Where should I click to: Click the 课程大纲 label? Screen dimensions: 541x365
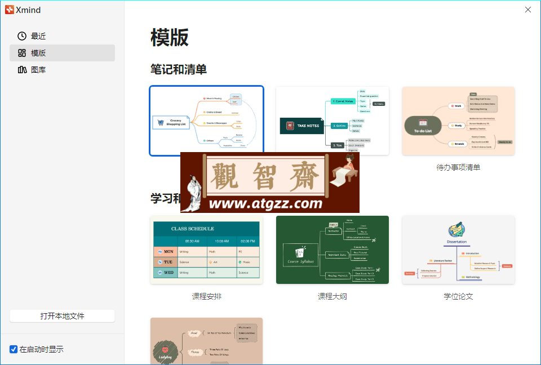click(x=332, y=296)
